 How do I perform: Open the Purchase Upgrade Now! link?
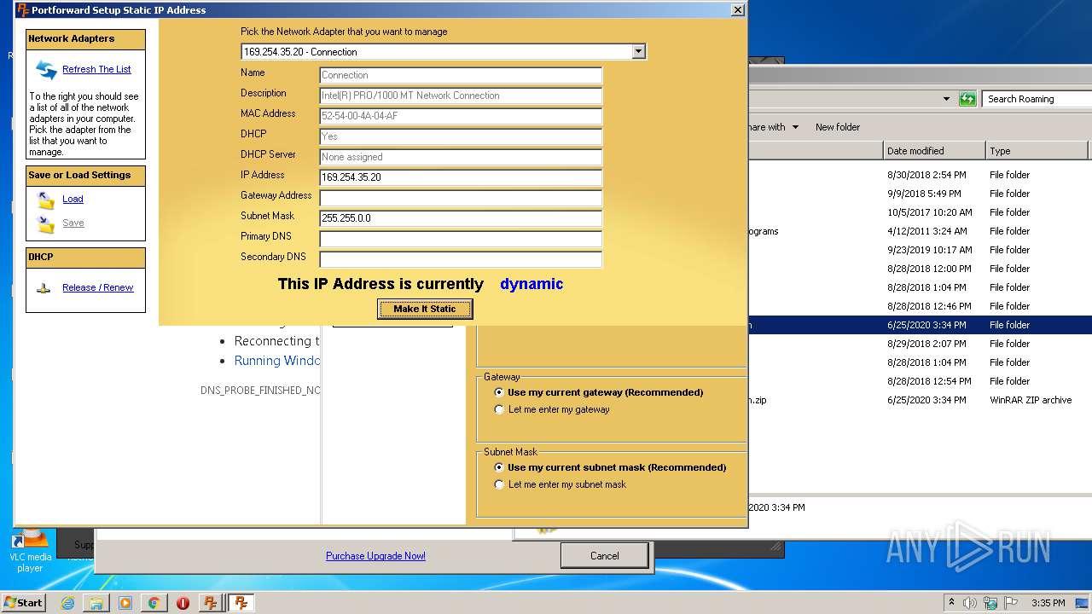click(x=375, y=556)
